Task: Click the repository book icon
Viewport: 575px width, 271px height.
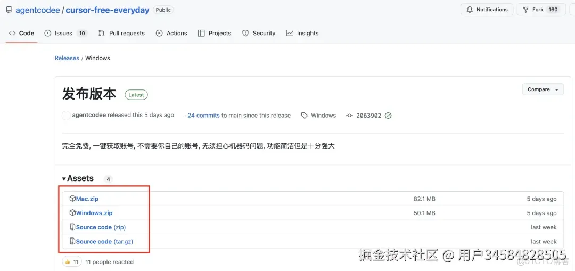Action: (9, 10)
